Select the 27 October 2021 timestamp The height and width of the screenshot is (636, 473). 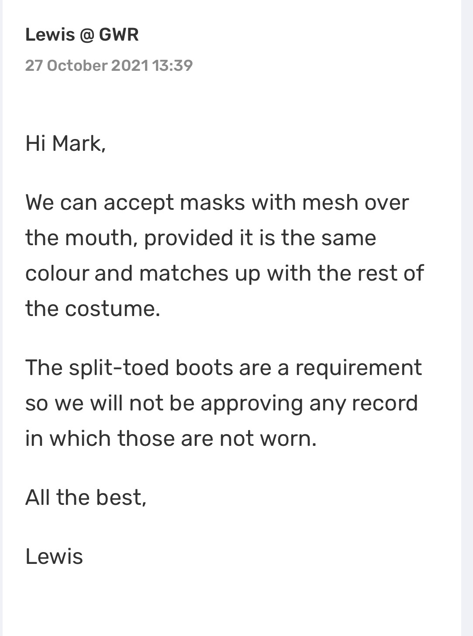coord(87,66)
